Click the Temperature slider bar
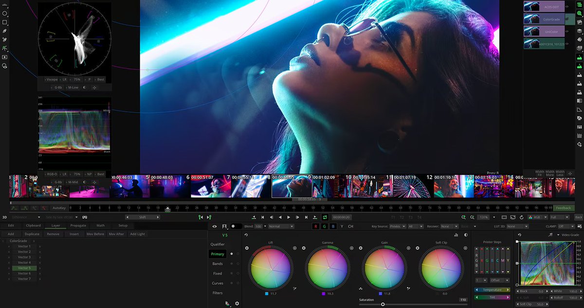The image size is (584, 308). point(492,290)
